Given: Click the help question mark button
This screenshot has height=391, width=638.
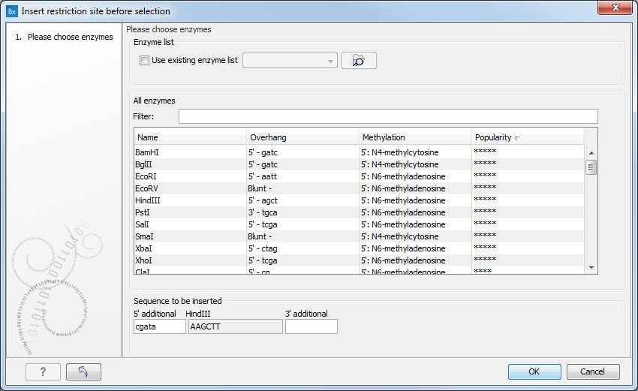Looking at the screenshot, I should coord(43,371).
